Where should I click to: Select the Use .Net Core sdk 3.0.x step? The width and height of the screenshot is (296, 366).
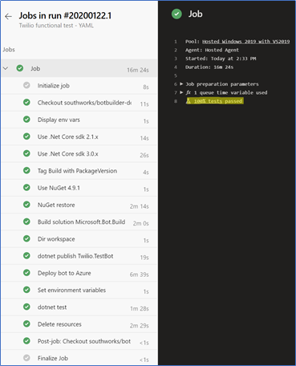[79, 154]
